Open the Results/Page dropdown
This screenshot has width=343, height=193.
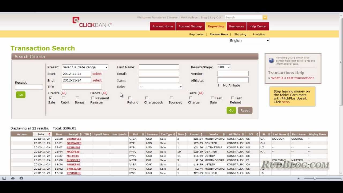pos(224,67)
